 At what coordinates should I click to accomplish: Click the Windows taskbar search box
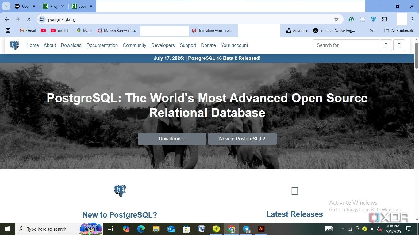[59, 229]
